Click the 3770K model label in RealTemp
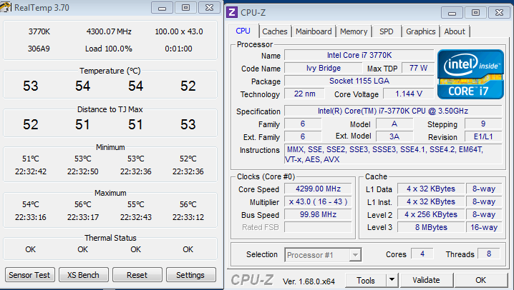Viewport: 514px width, 290px height. (39, 31)
